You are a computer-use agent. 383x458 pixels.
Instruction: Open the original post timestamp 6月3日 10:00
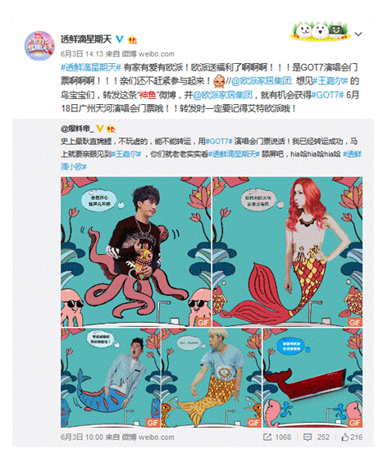click(82, 438)
